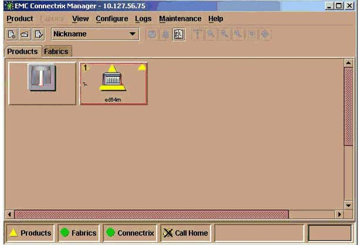This screenshot has height=245, width=359.
Task: Click the greyed-out fit-to-window toolbar icon
Action: [x=252, y=35]
